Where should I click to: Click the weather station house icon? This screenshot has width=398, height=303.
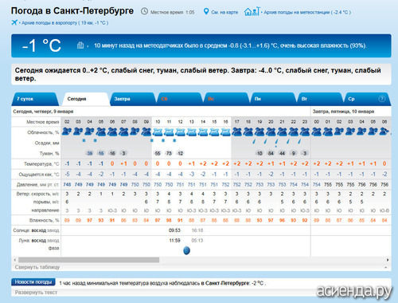click(252, 11)
